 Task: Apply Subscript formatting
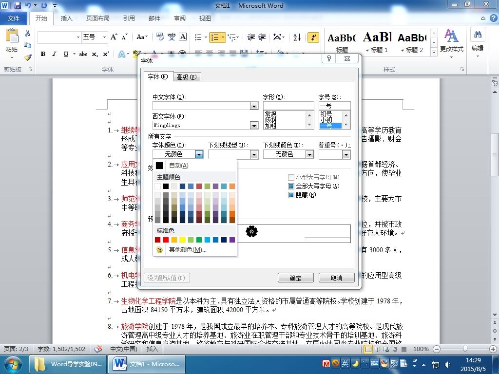pos(95,55)
